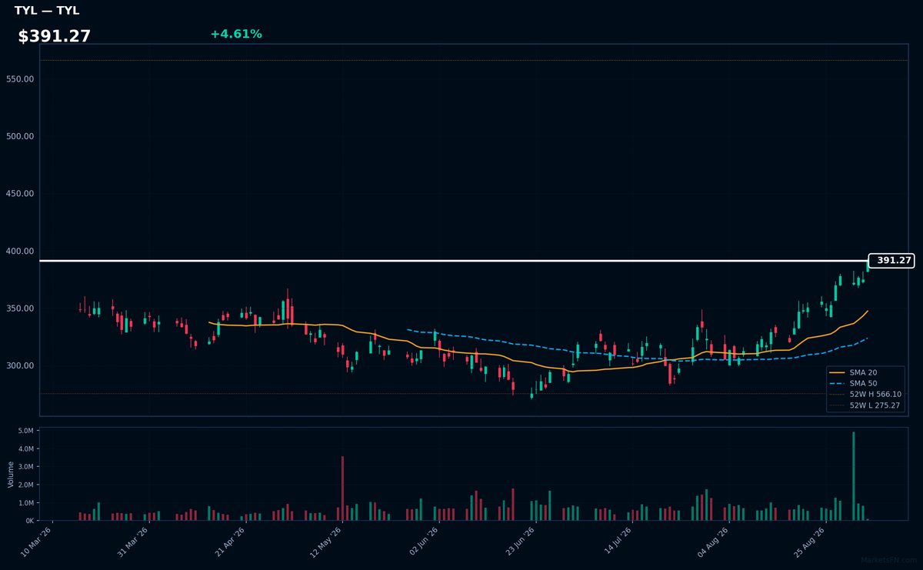Click the 23 Jun '26 date label
The image size is (923, 570).
tap(521, 542)
